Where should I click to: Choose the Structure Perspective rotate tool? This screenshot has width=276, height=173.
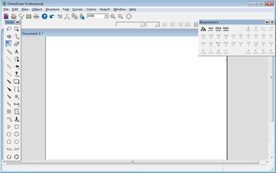point(9,36)
